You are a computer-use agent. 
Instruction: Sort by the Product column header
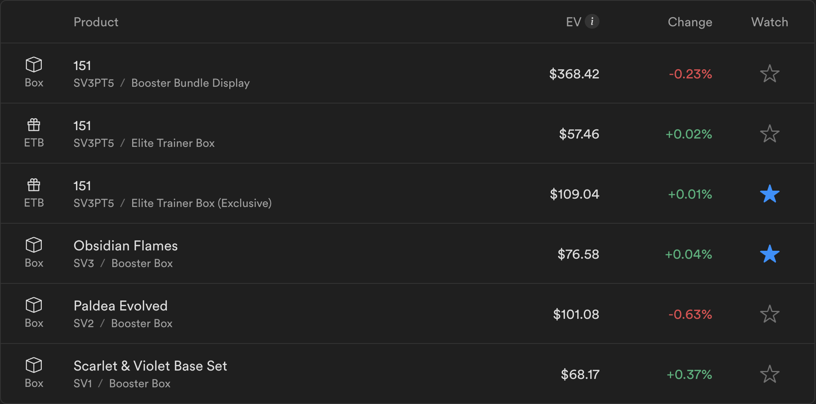[x=96, y=22]
